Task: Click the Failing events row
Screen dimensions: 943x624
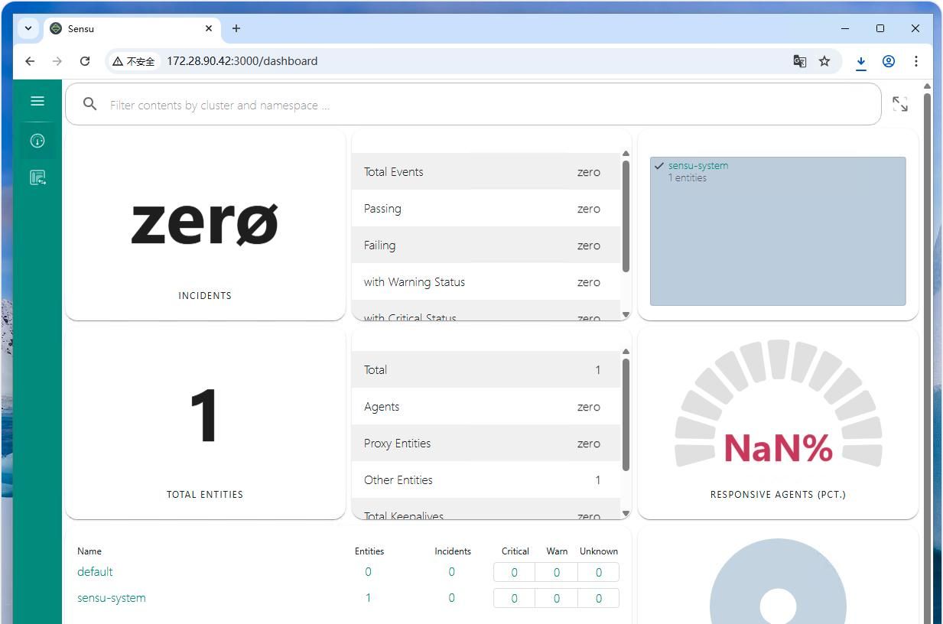Action: 486,245
